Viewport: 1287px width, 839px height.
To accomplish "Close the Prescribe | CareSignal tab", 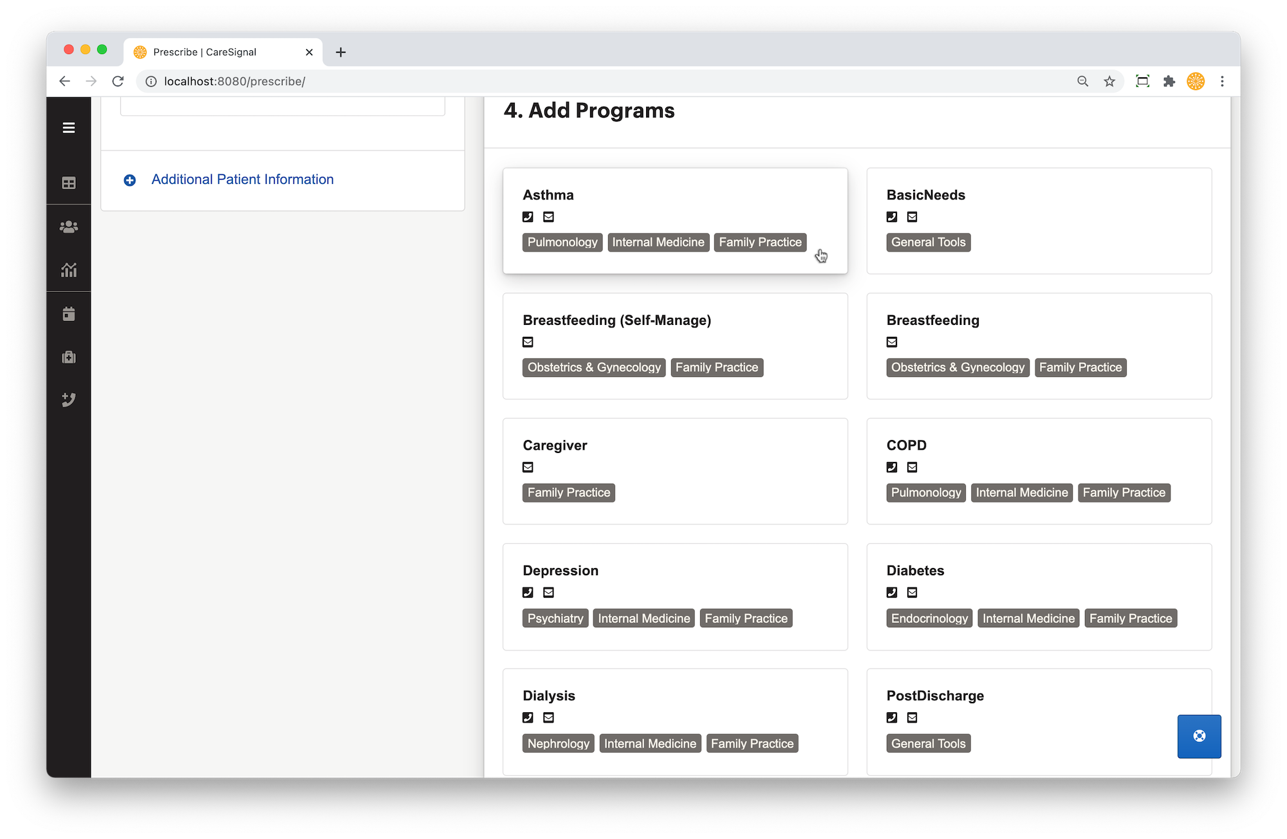I will pyautogui.click(x=309, y=52).
